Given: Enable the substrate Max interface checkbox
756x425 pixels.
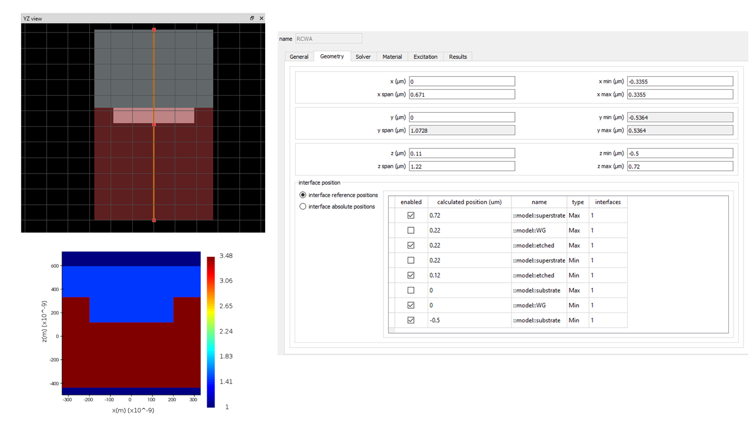Looking at the screenshot, I should pos(411,290).
